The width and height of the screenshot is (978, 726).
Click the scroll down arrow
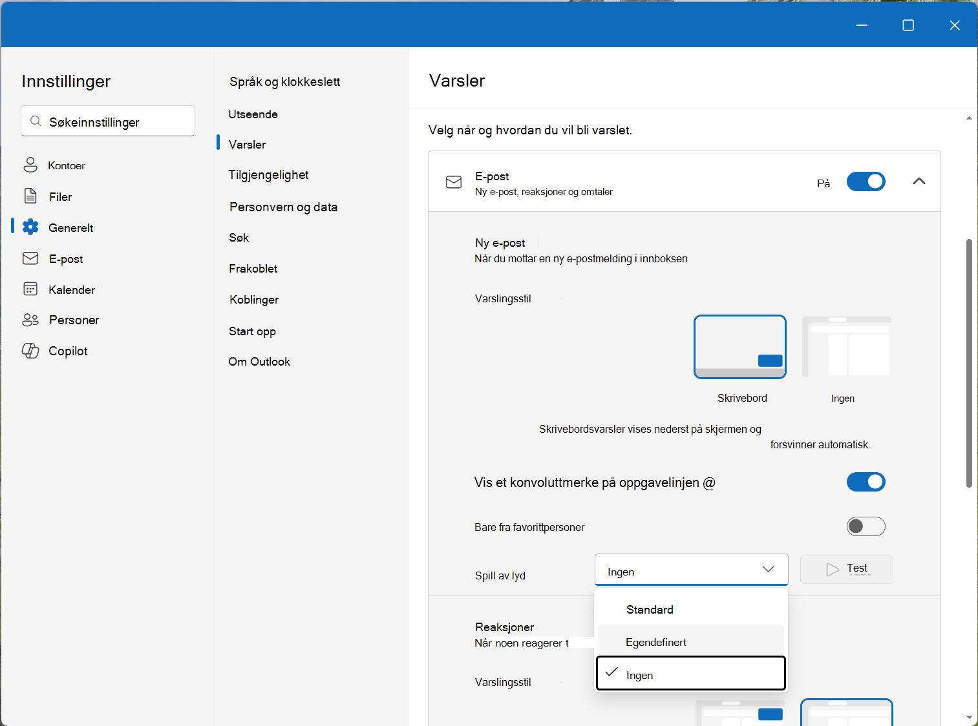point(969,717)
